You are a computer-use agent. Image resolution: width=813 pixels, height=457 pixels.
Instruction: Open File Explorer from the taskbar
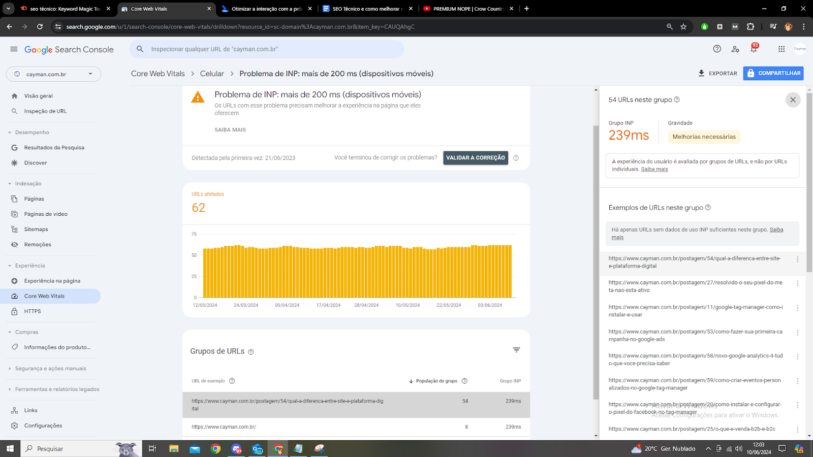coord(174,448)
